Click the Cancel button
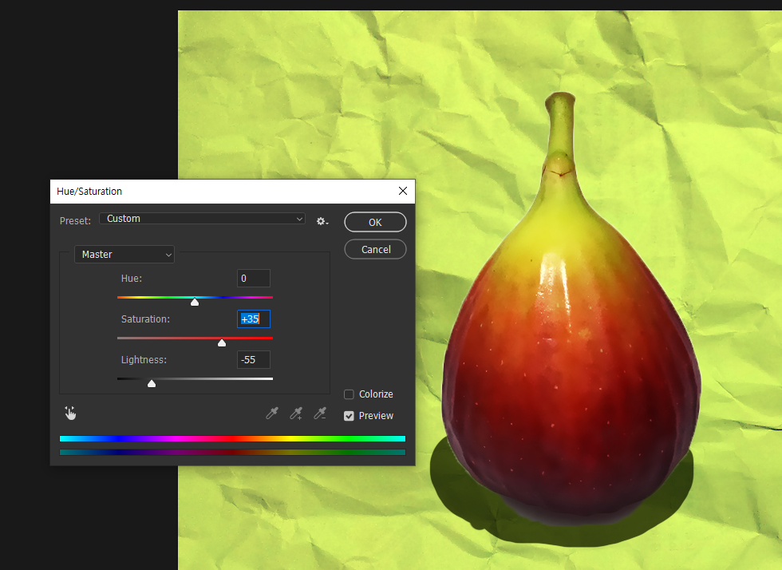 [x=375, y=249]
